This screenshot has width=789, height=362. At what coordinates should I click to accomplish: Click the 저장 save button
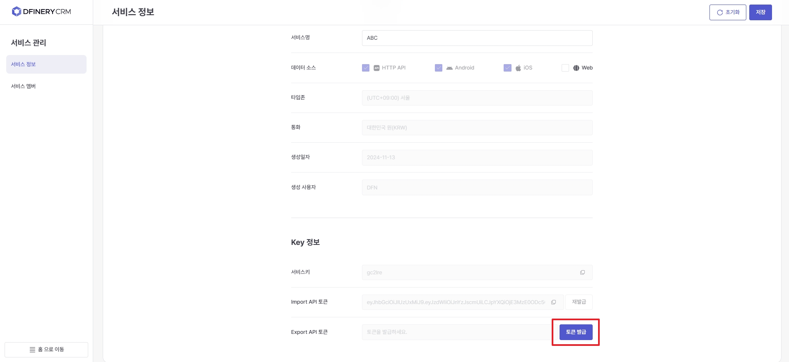click(x=760, y=12)
